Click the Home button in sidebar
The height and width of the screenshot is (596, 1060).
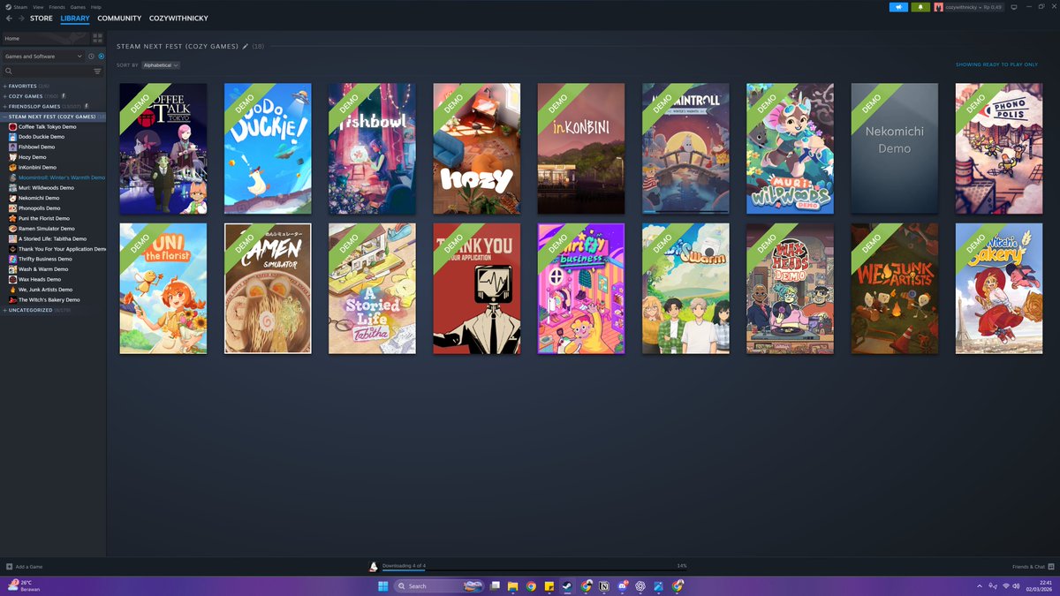point(45,38)
